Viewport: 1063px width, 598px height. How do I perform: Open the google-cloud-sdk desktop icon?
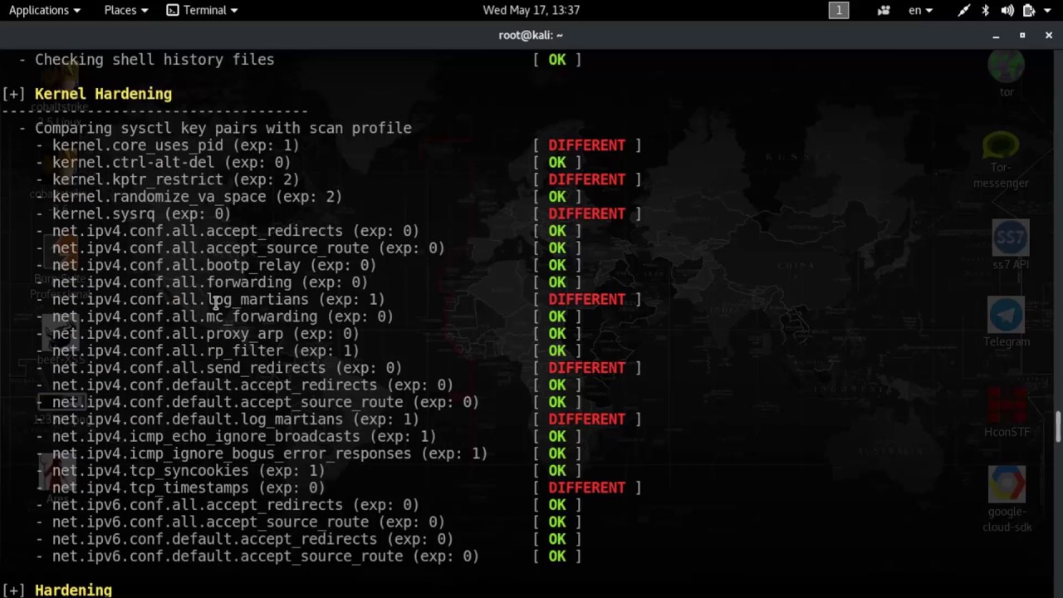(1007, 499)
